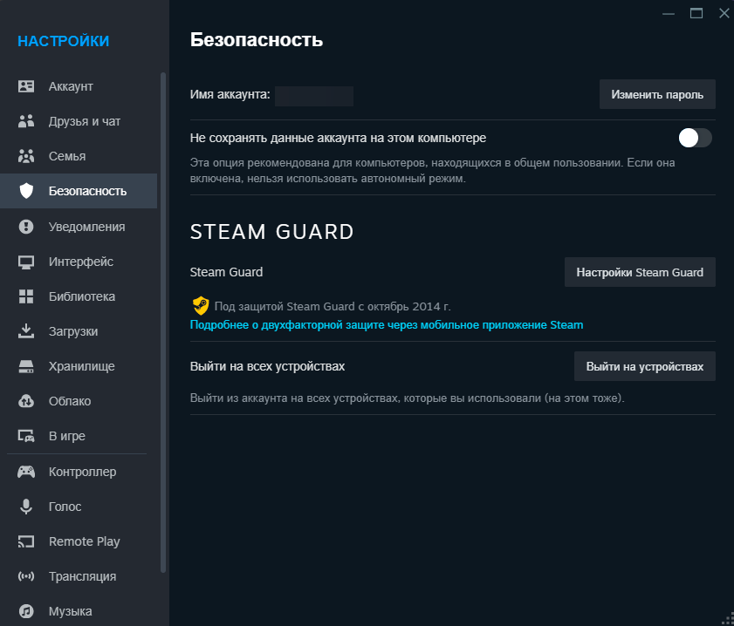Open 'Настройки Steam Guard' button

[x=640, y=272]
